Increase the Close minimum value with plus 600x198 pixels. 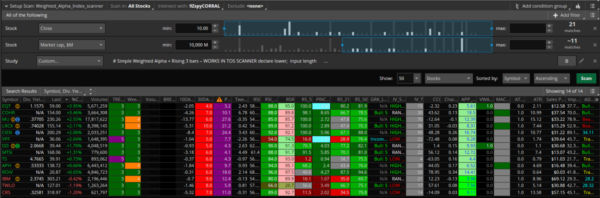[215, 26]
